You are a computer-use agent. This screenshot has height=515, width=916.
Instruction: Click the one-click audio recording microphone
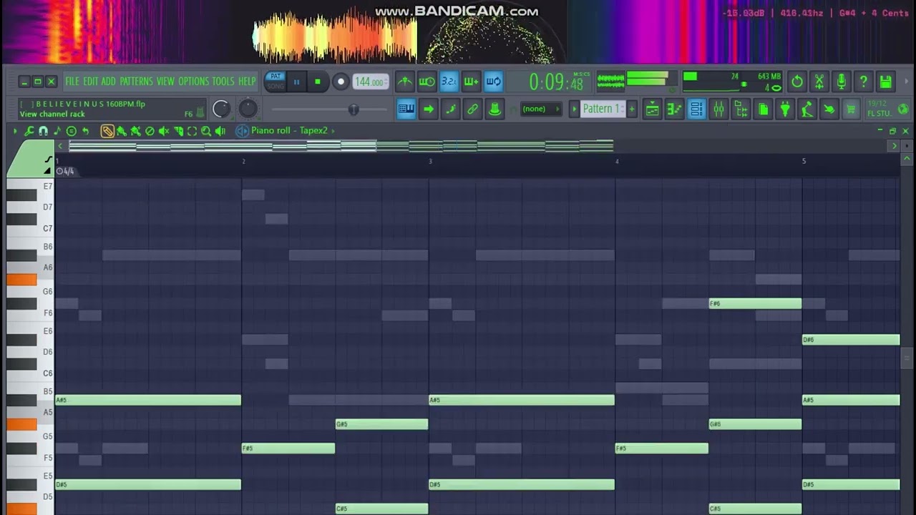pos(842,82)
